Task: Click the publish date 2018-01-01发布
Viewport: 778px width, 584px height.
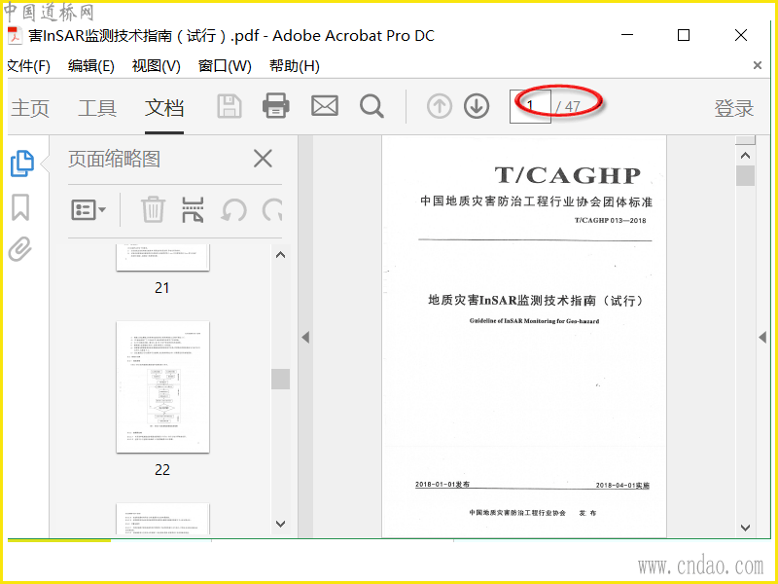Action: click(442, 484)
